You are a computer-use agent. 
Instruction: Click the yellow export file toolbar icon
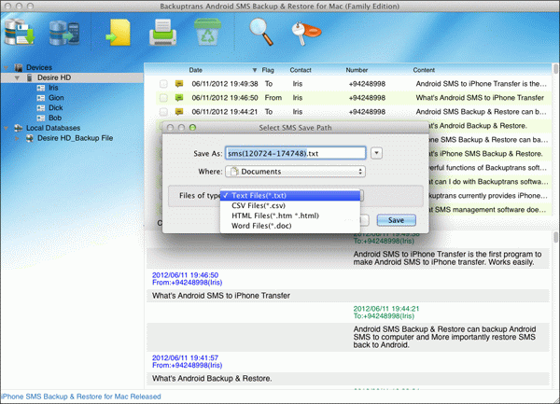click(x=119, y=33)
